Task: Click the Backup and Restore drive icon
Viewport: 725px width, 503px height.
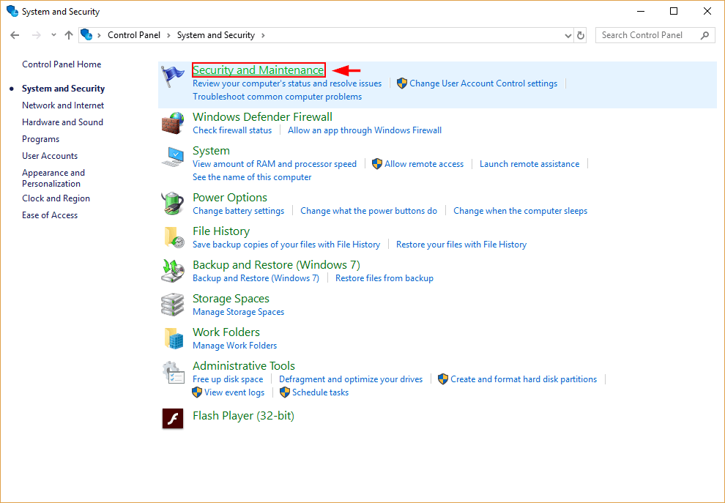Action: point(173,271)
